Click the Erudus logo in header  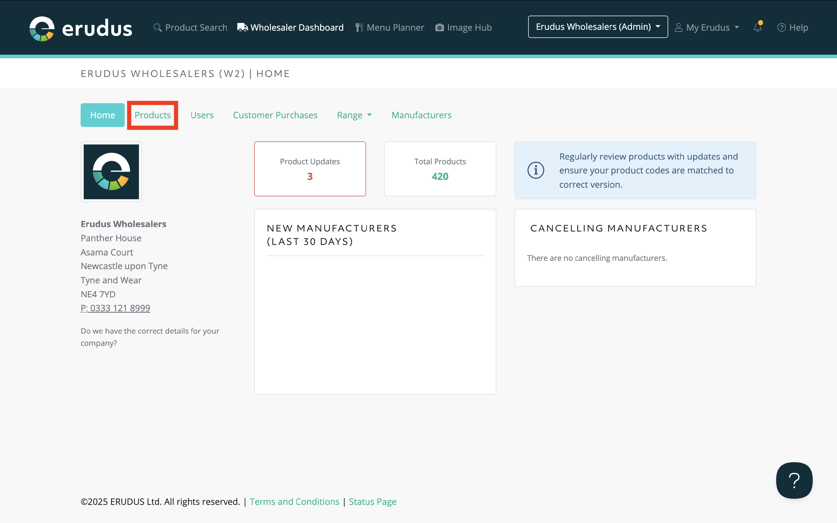point(80,28)
